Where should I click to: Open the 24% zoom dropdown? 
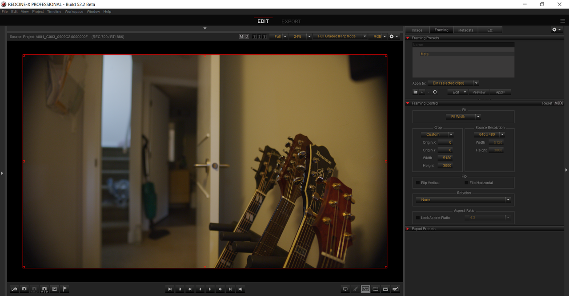tap(300, 36)
